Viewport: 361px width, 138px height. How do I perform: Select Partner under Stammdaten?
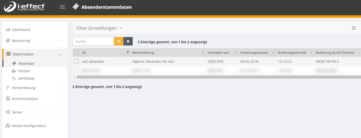pyautogui.click(x=24, y=71)
